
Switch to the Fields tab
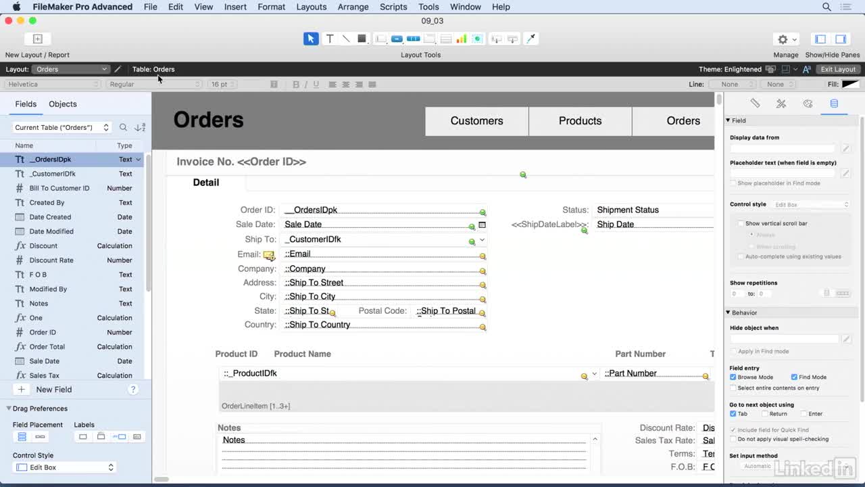pos(26,104)
